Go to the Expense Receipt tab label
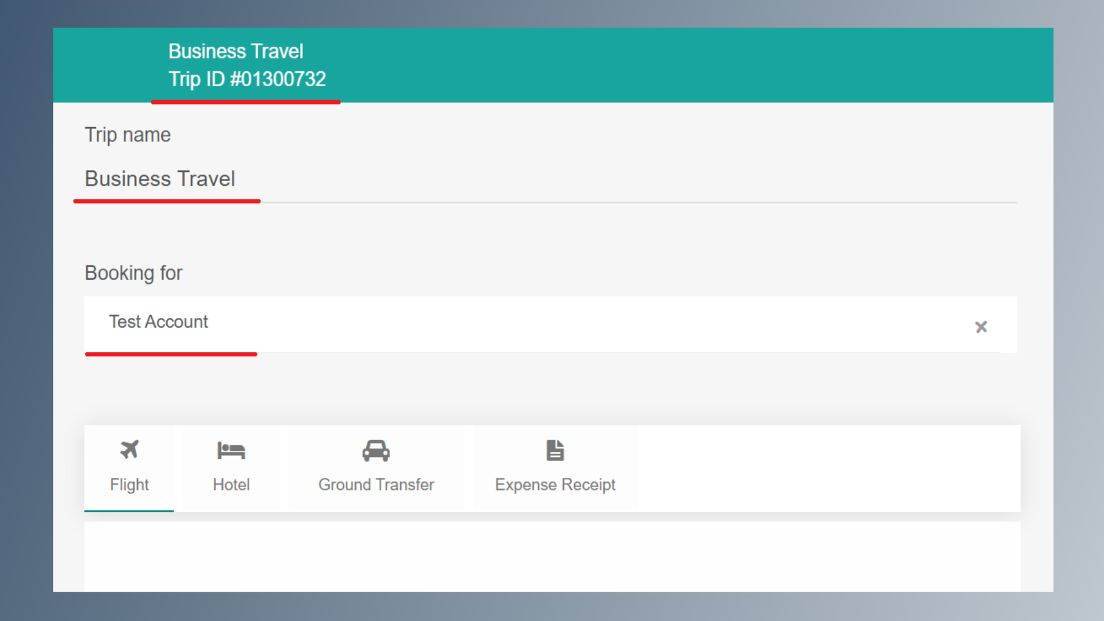Viewport: 1104px width, 621px height. (x=555, y=485)
